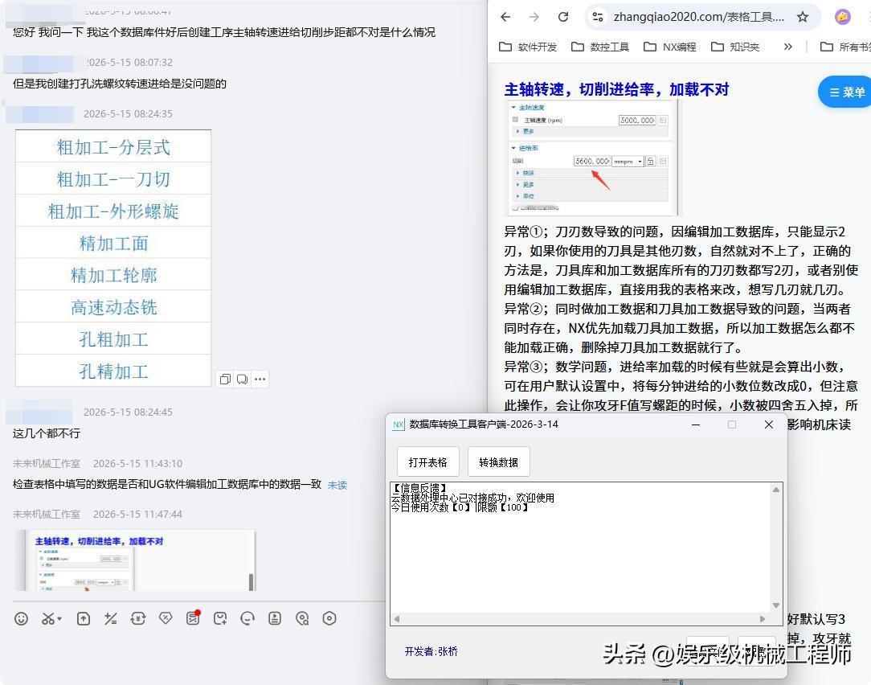Click the up arrow of the feedback scrollbar
Viewport: 871px width, 685px height.
tap(776, 490)
